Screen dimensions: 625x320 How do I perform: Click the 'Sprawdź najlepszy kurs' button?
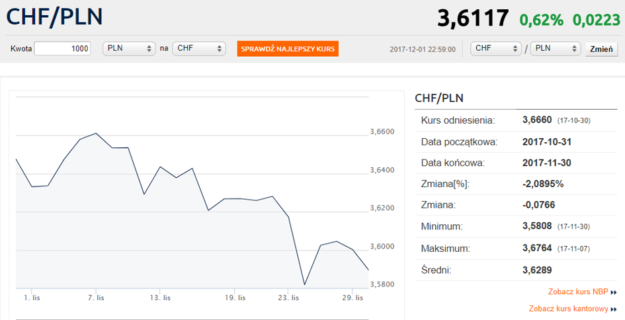pyautogui.click(x=288, y=49)
